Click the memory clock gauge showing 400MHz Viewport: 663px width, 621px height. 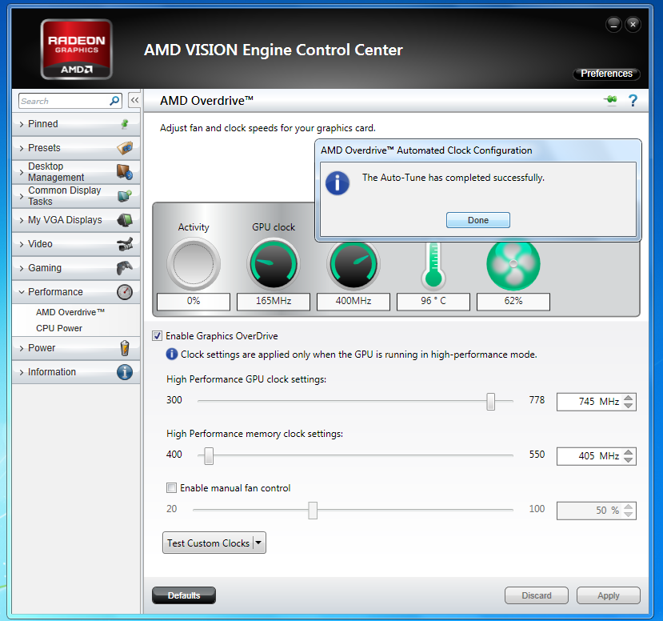353,264
